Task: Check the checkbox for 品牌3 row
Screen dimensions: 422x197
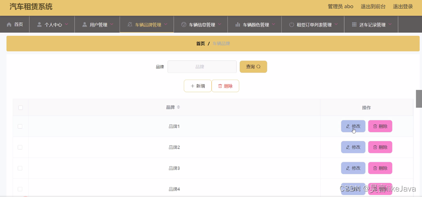Action: click(20, 168)
